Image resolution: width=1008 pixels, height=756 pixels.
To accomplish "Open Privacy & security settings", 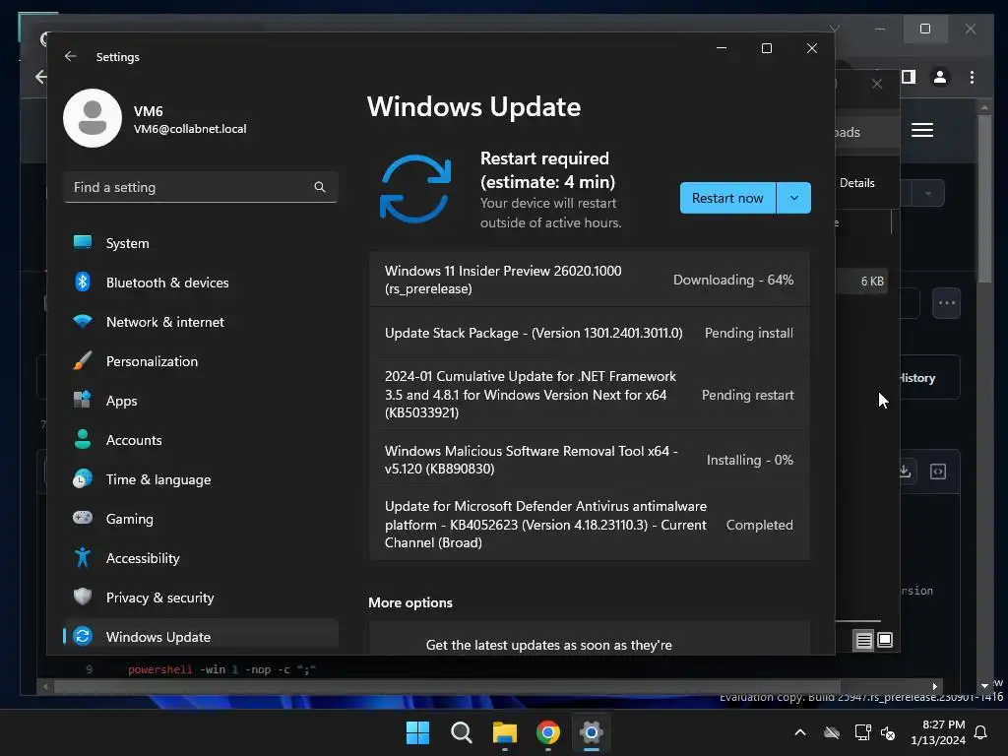I will pos(201,598).
